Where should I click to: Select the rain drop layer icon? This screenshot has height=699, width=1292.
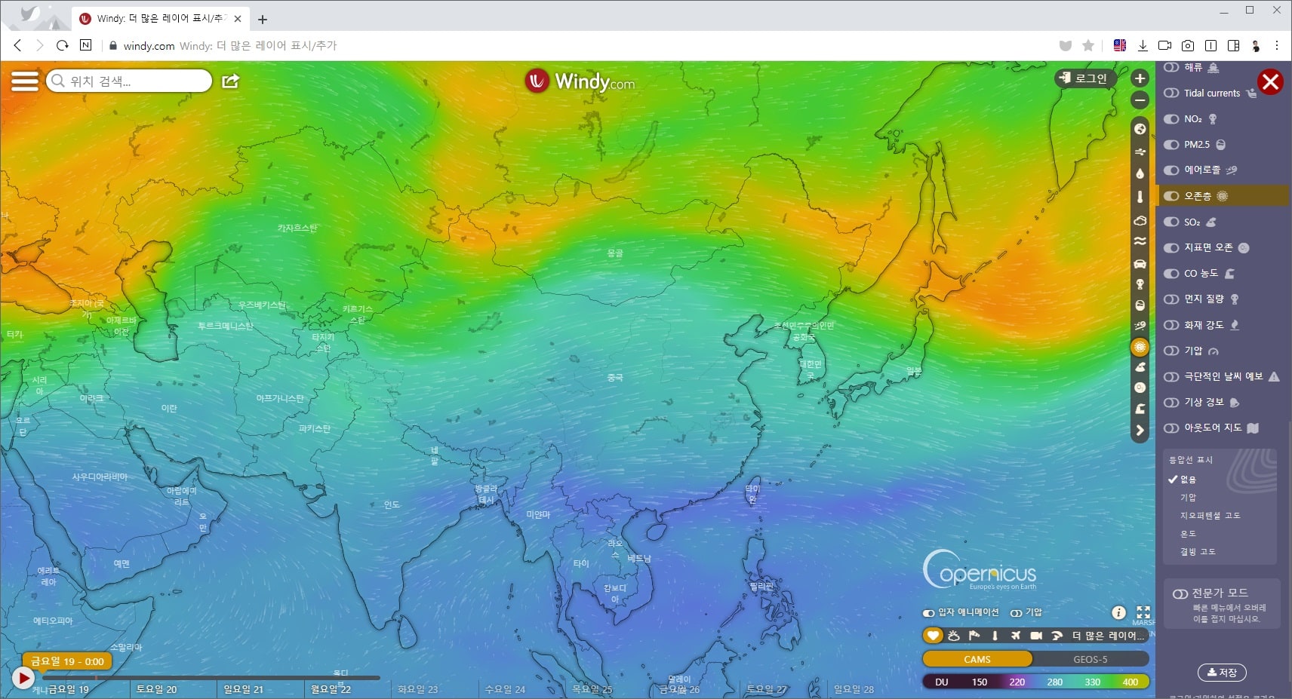[1140, 173]
